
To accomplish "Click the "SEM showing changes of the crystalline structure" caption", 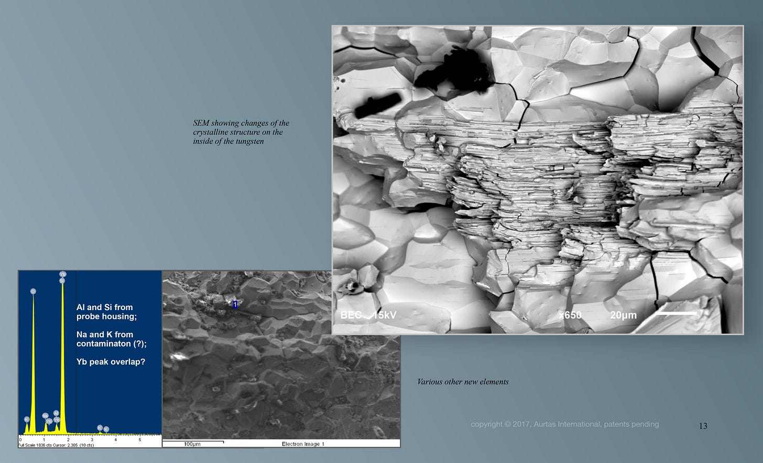I will pos(241,132).
